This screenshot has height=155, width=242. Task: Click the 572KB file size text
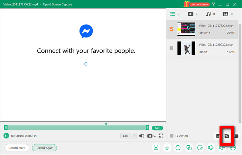pos(231,52)
